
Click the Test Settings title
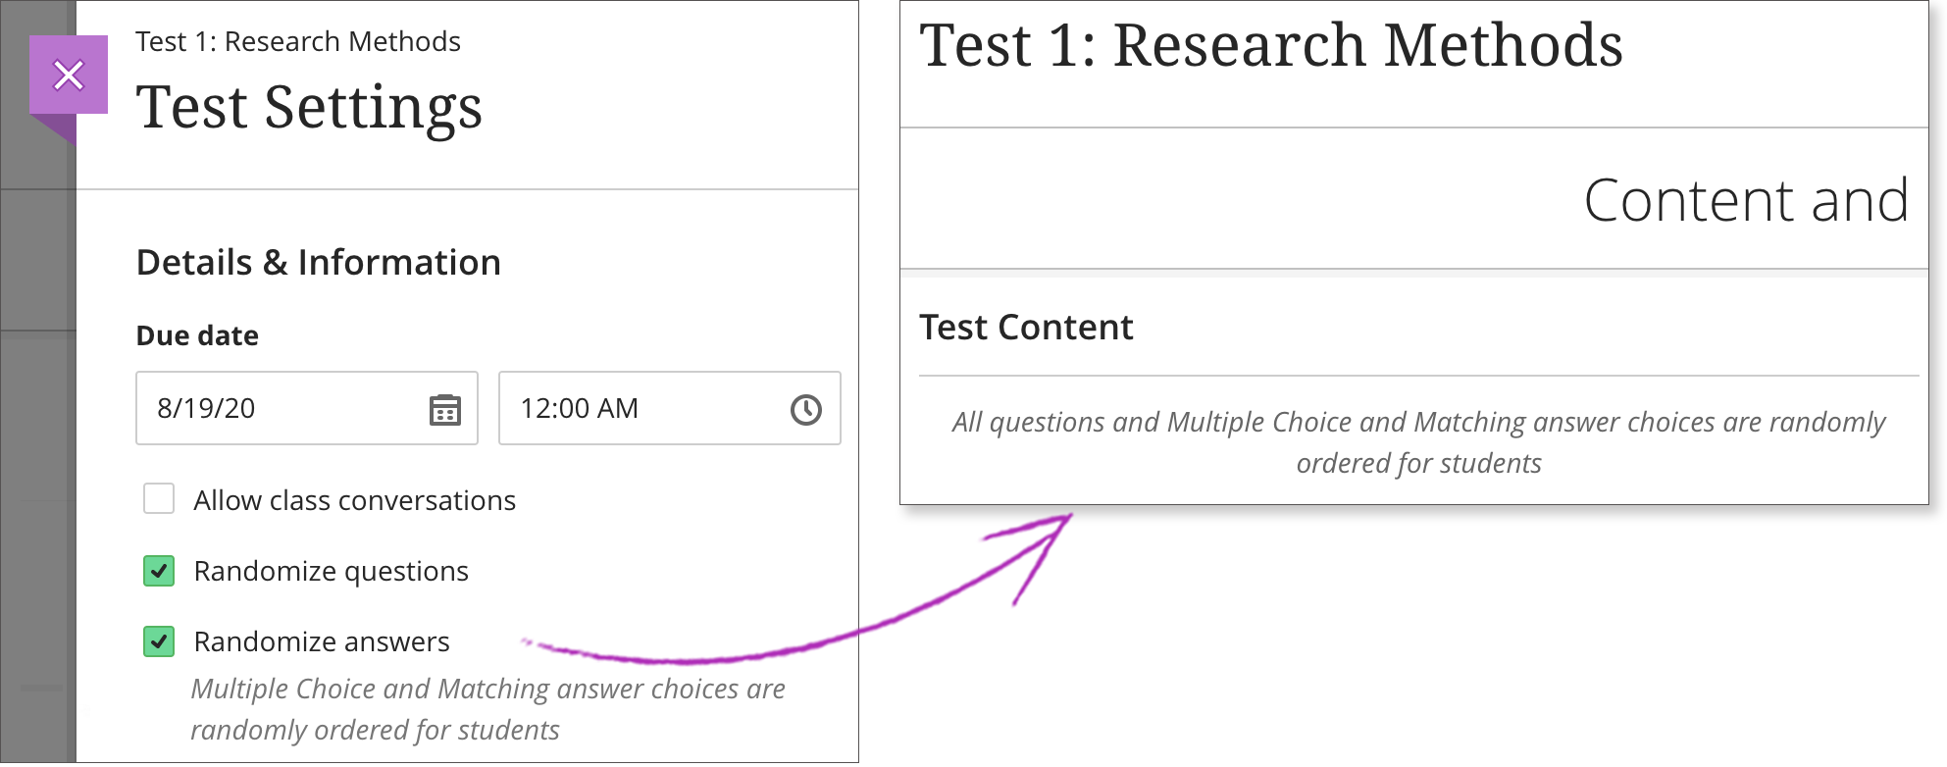(310, 107)
